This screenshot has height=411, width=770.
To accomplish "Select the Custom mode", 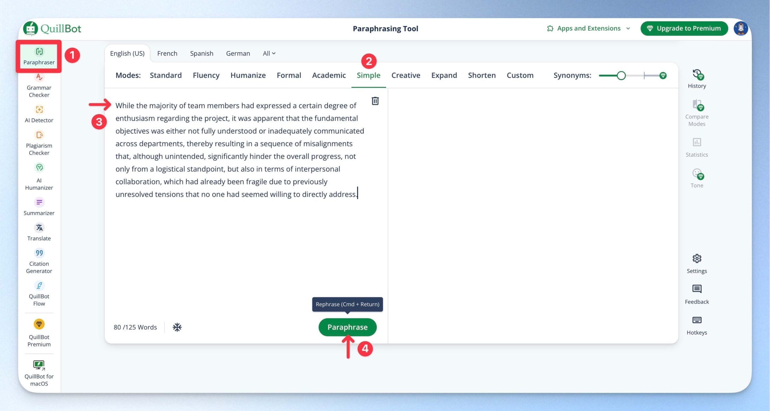I will [520, 75].
